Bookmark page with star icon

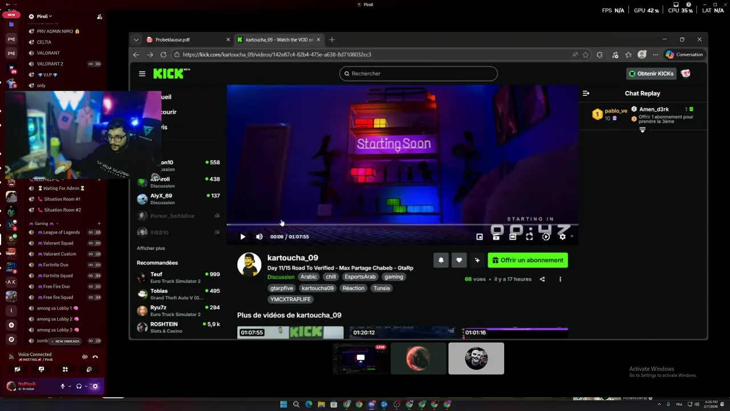pyautogui.click(x=586, y=55)
